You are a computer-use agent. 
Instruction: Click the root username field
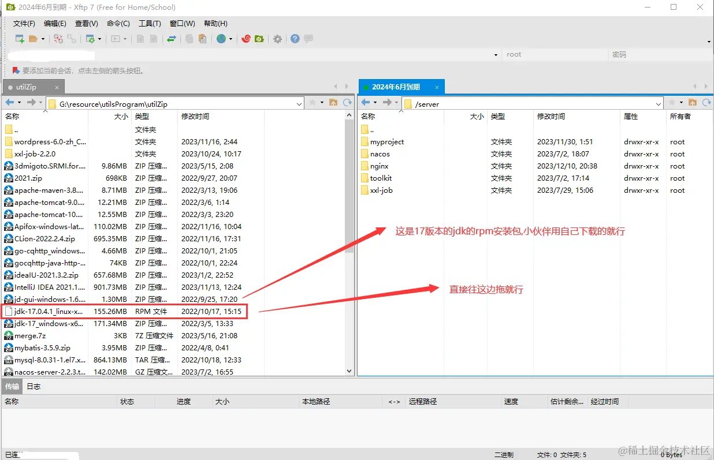coord(555,55)
